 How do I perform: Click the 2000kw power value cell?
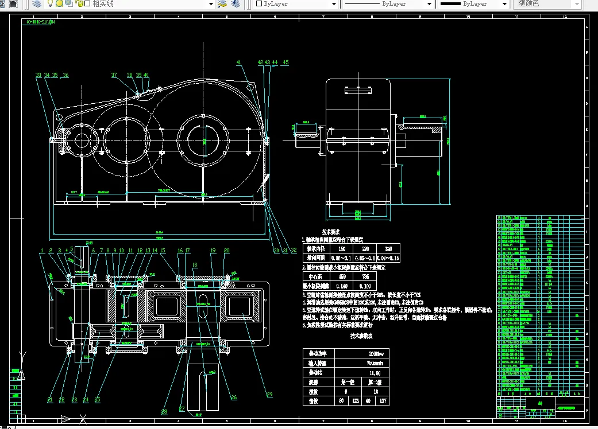click(362, 354)
